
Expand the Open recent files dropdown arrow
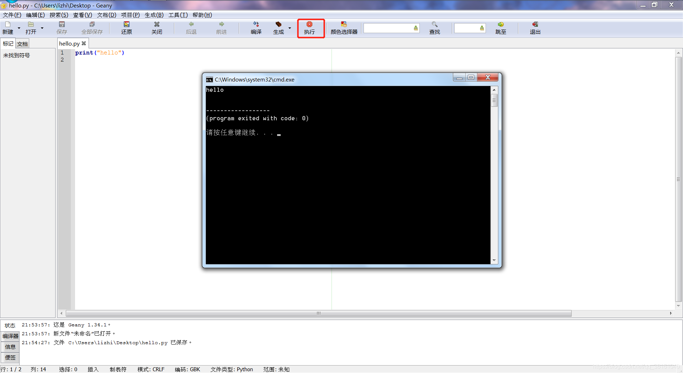click(x=42, y=28)
